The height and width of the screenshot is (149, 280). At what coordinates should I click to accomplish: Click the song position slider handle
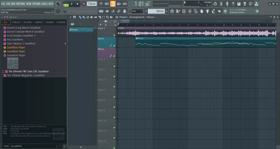click(65, 11)
